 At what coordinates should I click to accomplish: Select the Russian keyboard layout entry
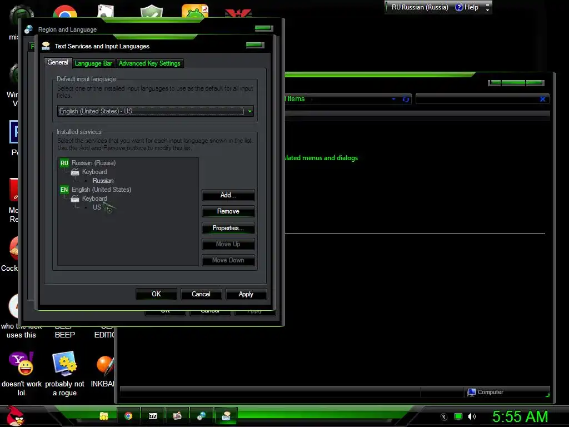click(x=103, y=181)
